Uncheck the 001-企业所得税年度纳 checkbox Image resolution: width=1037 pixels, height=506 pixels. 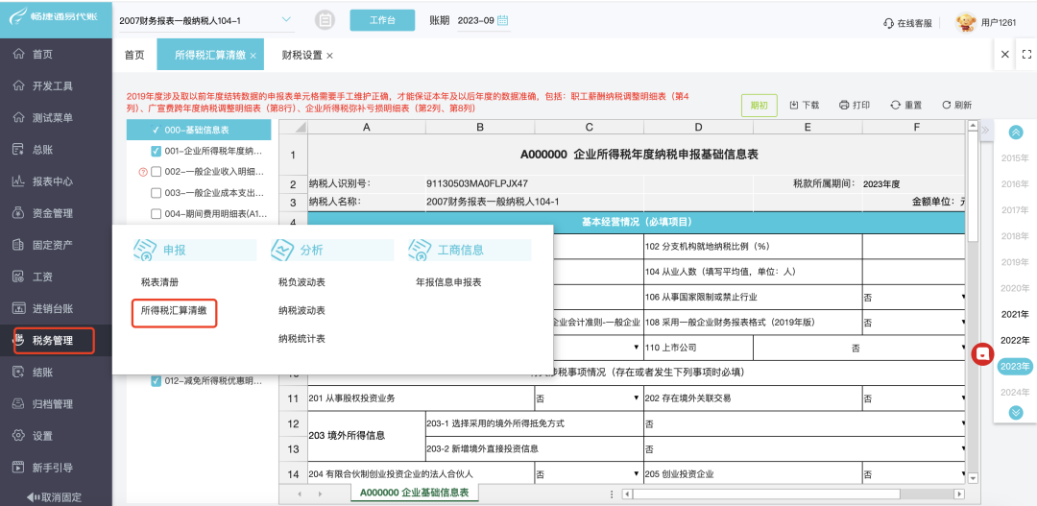coord(157,151)
